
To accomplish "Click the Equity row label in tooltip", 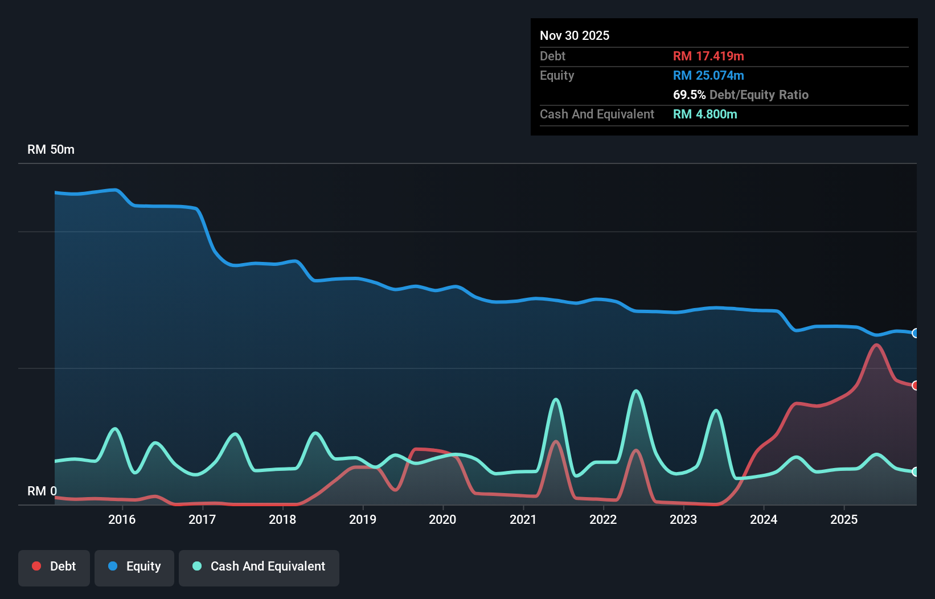I will (557, 75).
